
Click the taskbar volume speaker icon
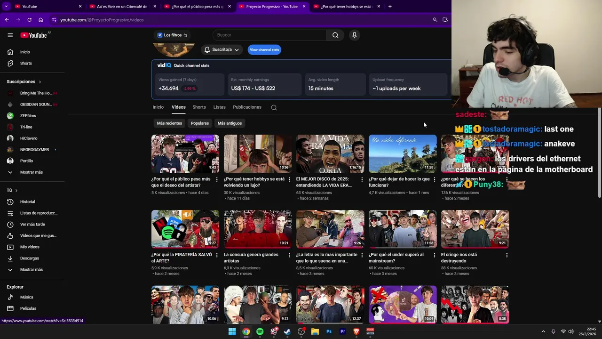571,331
